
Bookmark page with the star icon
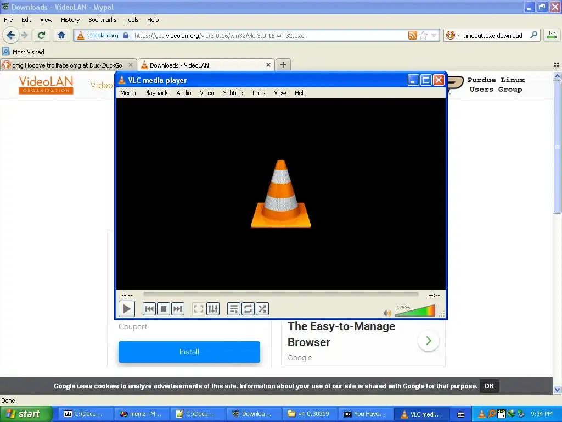(423, 35)
